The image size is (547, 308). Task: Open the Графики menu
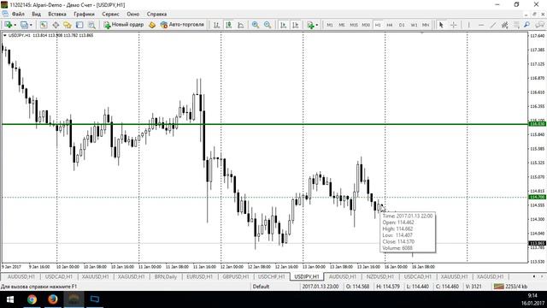[x=84, y=14]
